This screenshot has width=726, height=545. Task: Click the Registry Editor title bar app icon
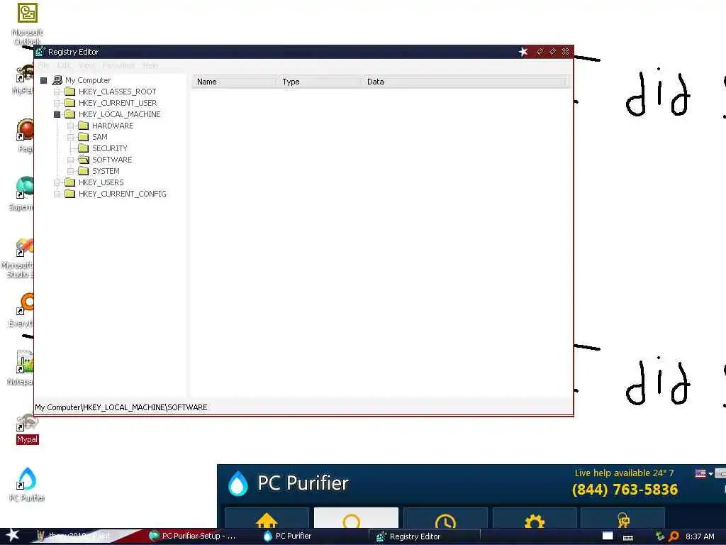click(x=40, y=51)
